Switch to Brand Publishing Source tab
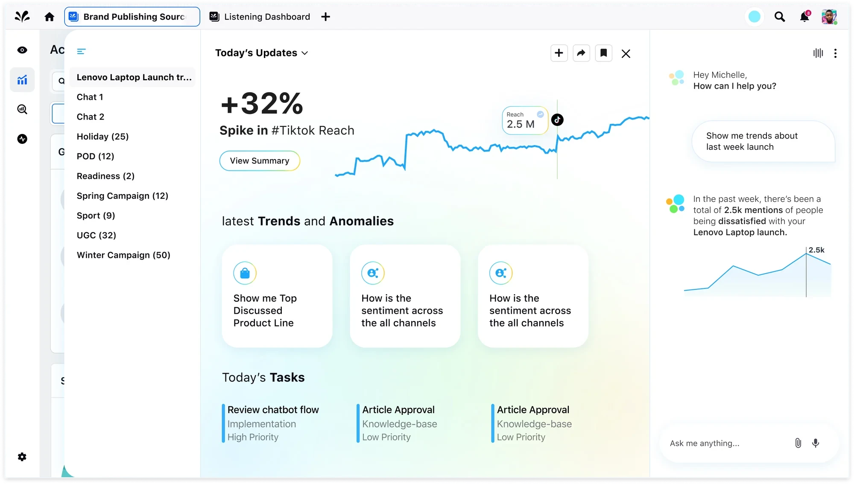Viewport: 854px width, 484px height. [132, 17]
